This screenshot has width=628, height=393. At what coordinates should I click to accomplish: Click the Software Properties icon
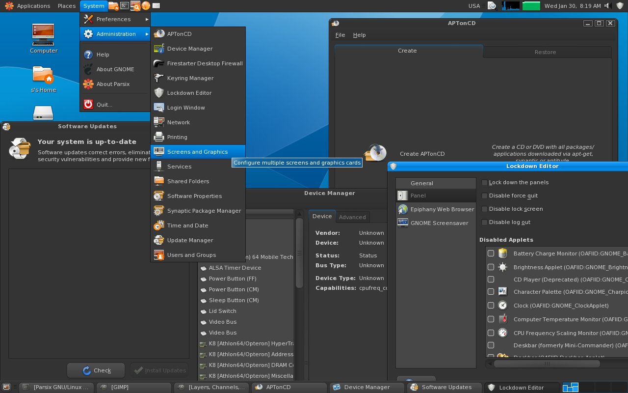point(159,196)
